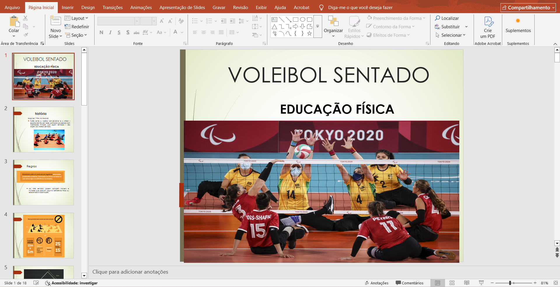The image size is (560, 287).
Task: Click the decrease indent icon
Action: [224, 21]
